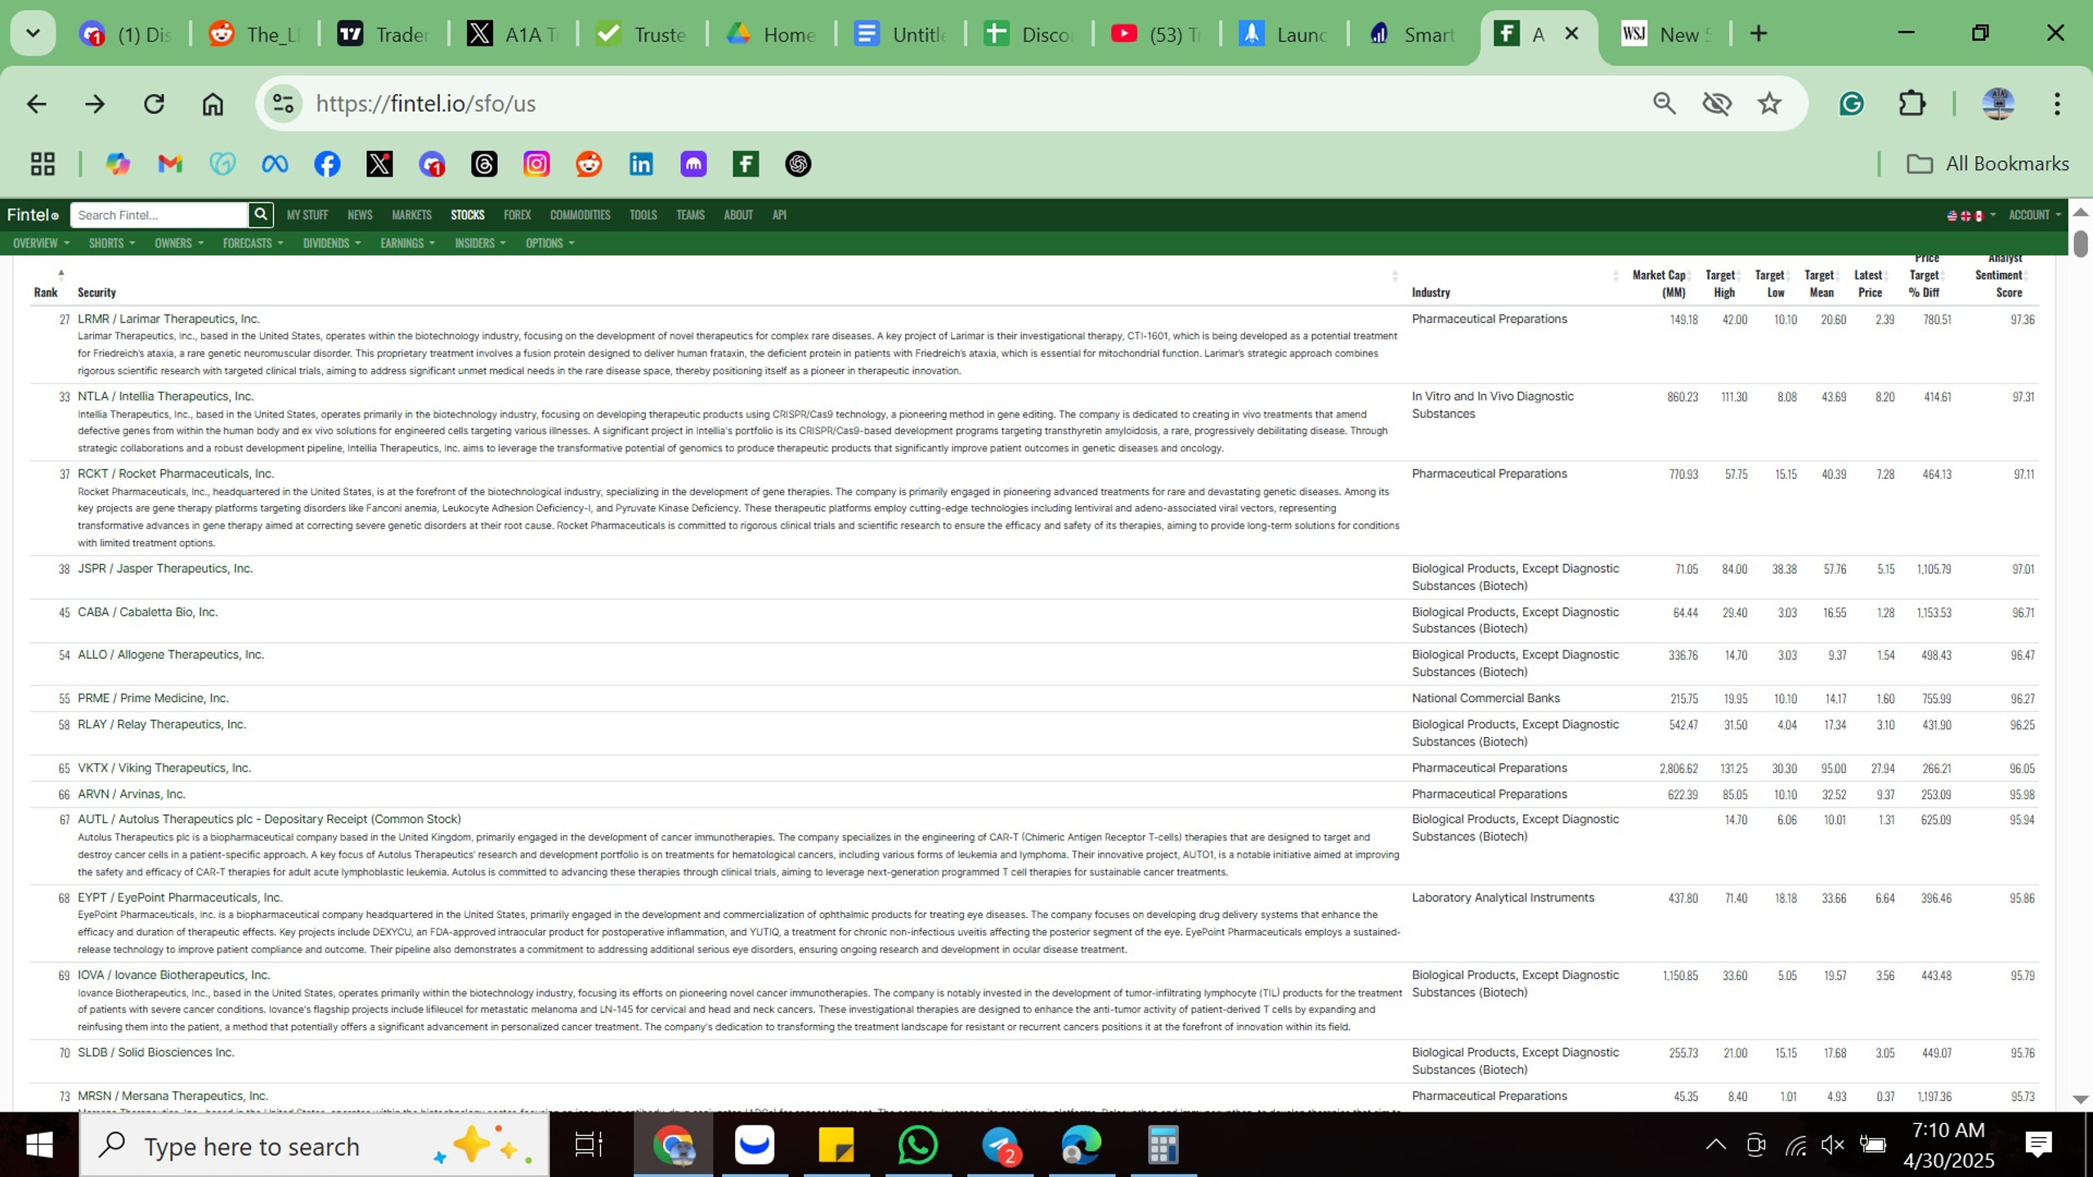Open the Meta bookmark icon

tap(275, 164)
